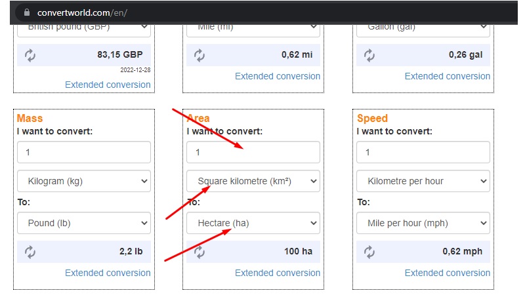Swap units in the Speed converter
Image resolution: width=525 pixels, height=299 pixels.
pos(369,252)
